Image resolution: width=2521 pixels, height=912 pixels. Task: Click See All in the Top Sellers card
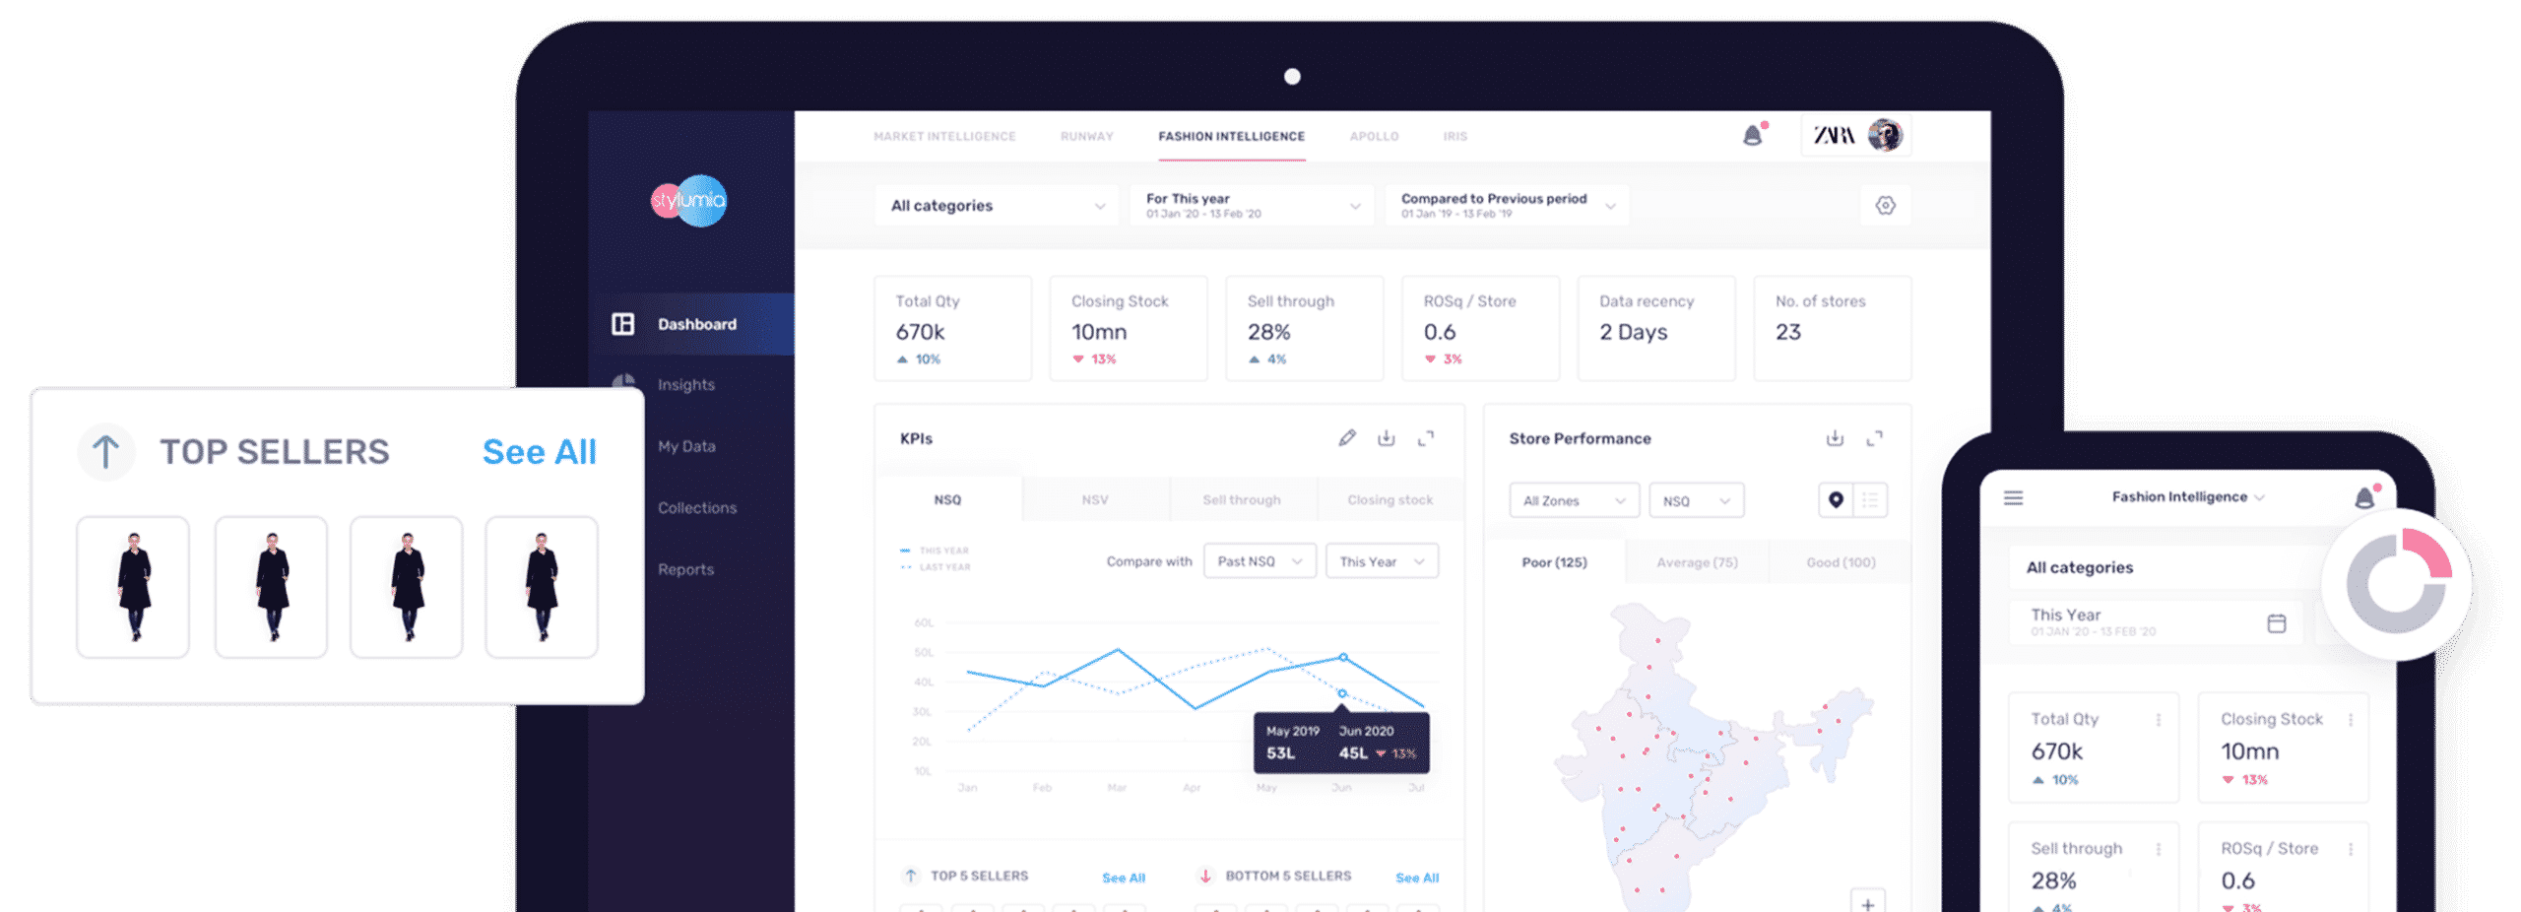tap(539, 452)
